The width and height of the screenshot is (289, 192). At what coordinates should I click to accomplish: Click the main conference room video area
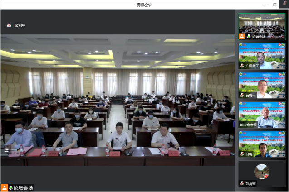tap(118, 104)
